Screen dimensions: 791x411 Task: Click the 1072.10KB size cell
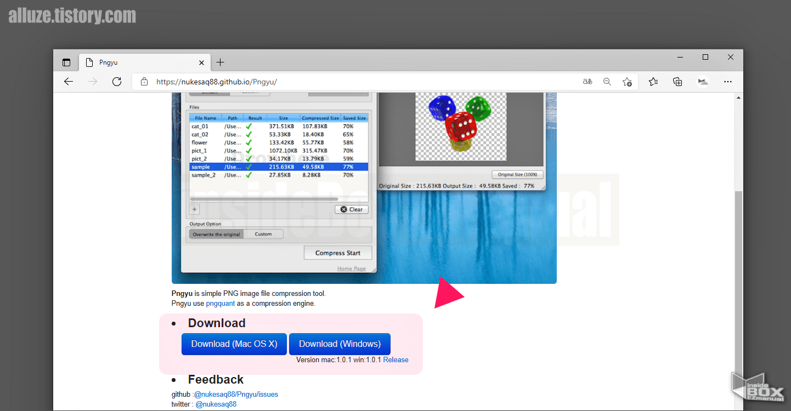click(x=283, y=151)
